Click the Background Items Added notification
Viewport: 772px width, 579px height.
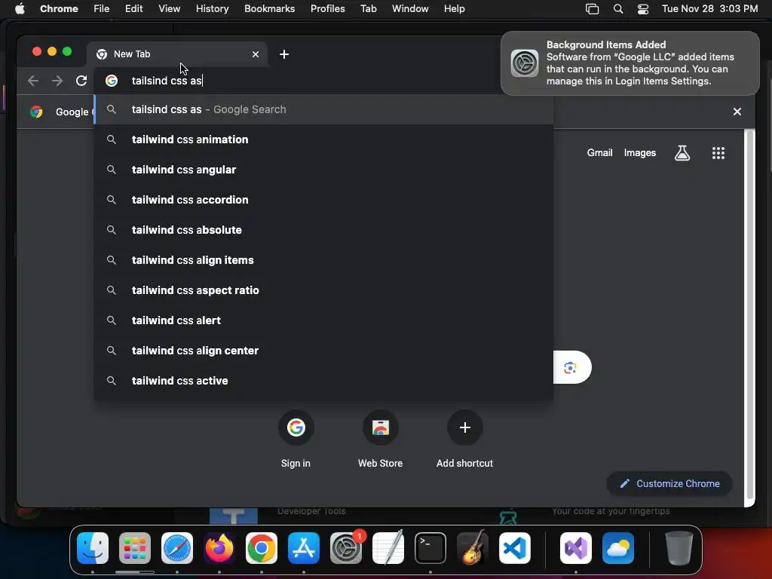pos(630,63)
